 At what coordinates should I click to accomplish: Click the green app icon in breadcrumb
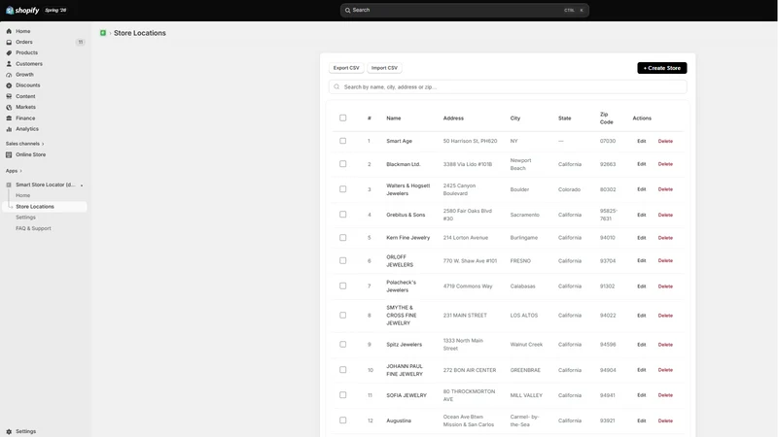tap(103, 33)
